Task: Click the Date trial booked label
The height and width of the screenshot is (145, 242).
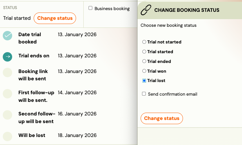Action: pyautogui.click(x=30, y=38)
